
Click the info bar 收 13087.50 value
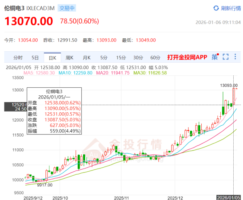(x=104, y=67)
